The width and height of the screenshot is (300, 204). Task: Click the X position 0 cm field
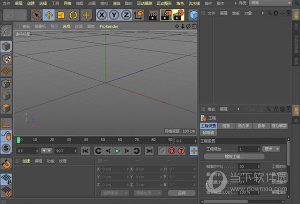pos(115,169)
